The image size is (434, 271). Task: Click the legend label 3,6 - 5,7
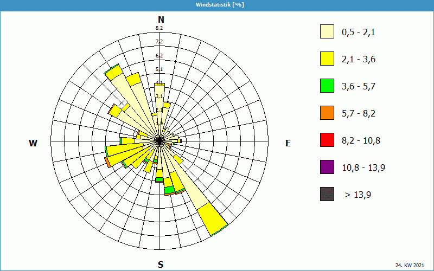pos(359,87)
